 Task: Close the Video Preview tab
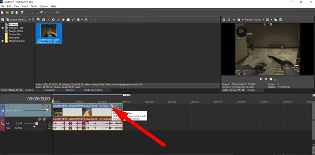click(x=243, y=90)
